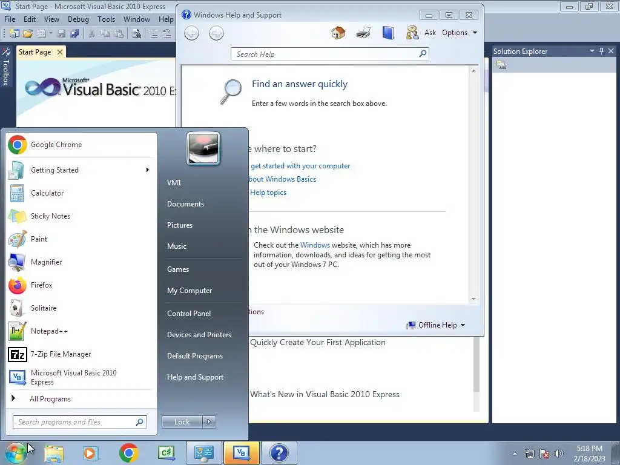Image resolution: width=620 pixels, height=465 pixels.
Task: Pin the Solution Explorer panel
Action: 601,51
